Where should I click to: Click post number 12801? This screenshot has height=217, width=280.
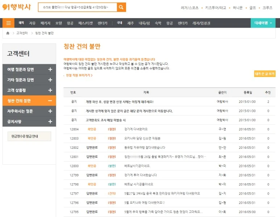point(74,157)
